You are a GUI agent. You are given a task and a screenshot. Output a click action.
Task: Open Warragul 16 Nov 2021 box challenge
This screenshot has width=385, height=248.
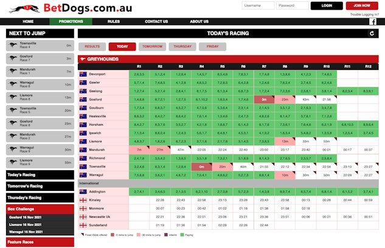(26, 232)
